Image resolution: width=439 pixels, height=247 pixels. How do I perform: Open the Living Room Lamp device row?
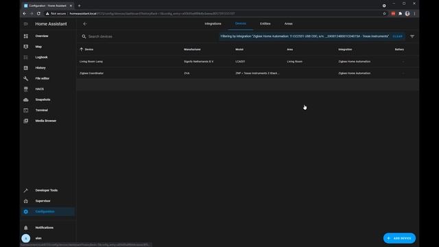tap(248, 62)
